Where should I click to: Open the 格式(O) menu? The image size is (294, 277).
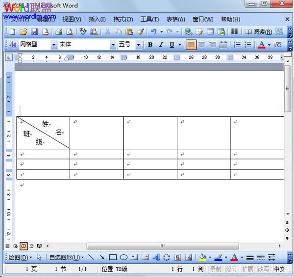123,19
